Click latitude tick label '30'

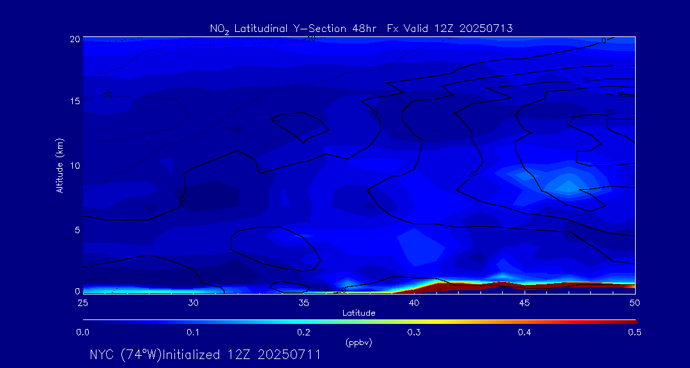coord(193,303)
